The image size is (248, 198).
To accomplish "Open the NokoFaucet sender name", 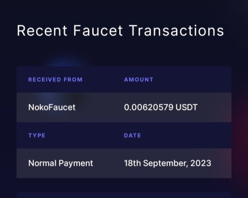I will [52, 107].
